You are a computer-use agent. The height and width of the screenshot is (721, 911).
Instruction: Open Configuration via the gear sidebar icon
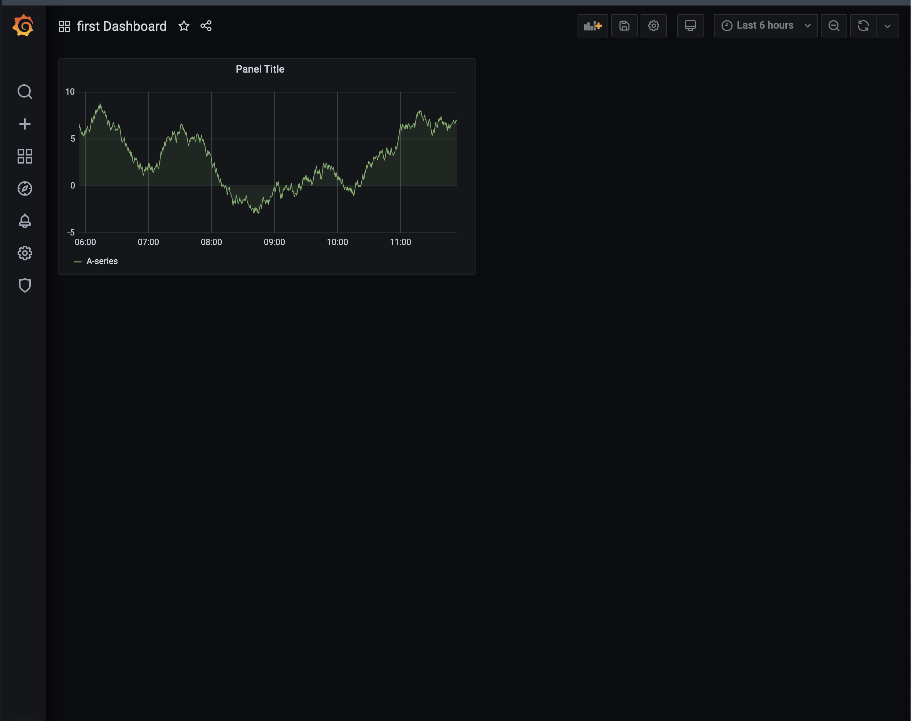pyautogui.click(x=25, y=253)
